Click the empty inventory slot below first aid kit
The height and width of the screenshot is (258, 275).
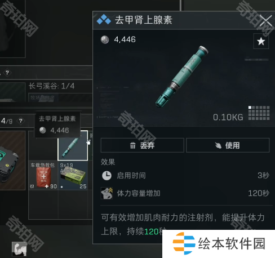(x=43, y=204)
